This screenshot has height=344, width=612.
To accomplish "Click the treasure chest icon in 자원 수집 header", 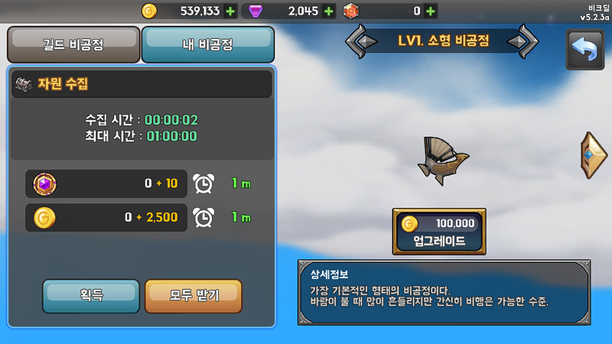I will pos(24,84).
